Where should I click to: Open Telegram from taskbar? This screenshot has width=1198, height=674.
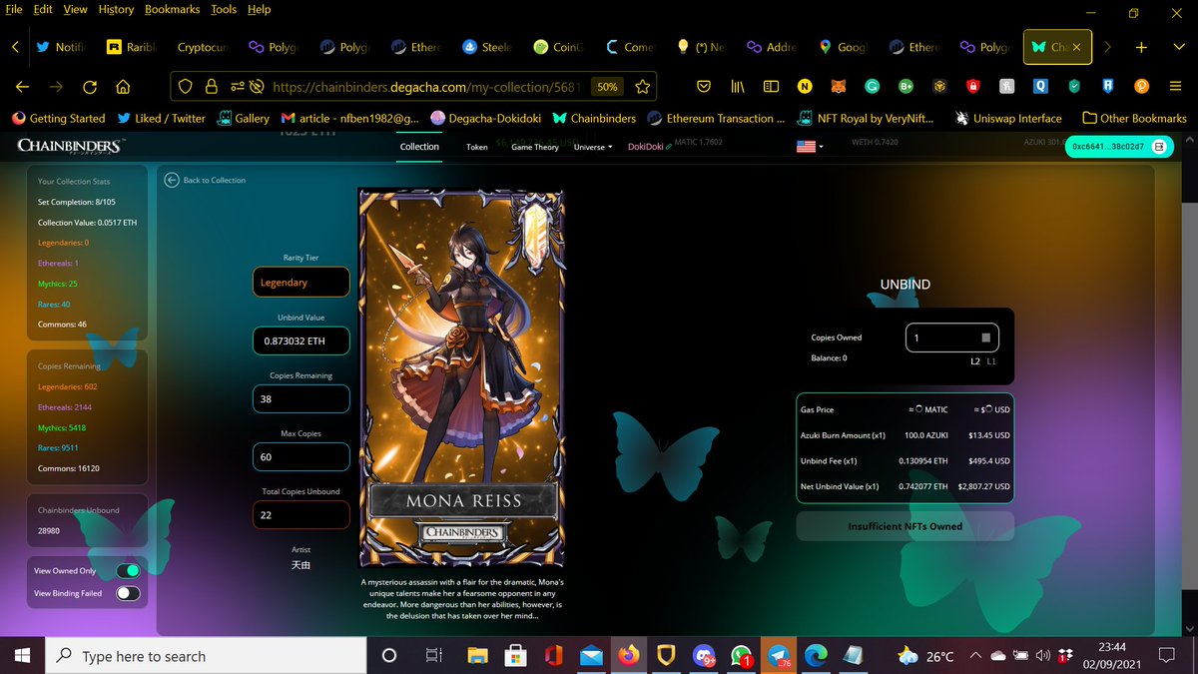779,656
